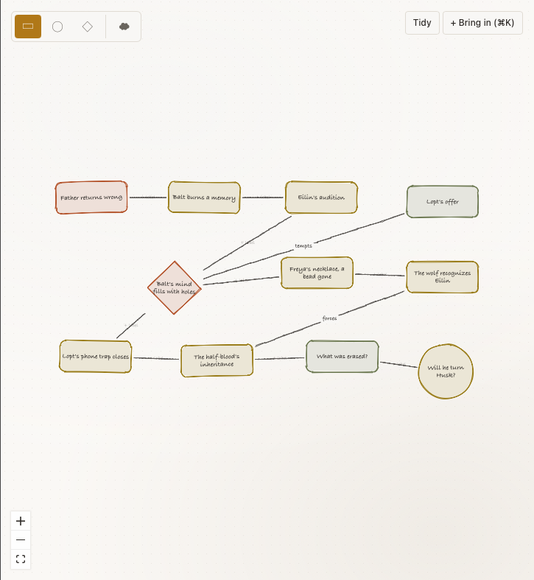Select the 'Lopt's offer' node
The image size is (534, 580).
442,202
